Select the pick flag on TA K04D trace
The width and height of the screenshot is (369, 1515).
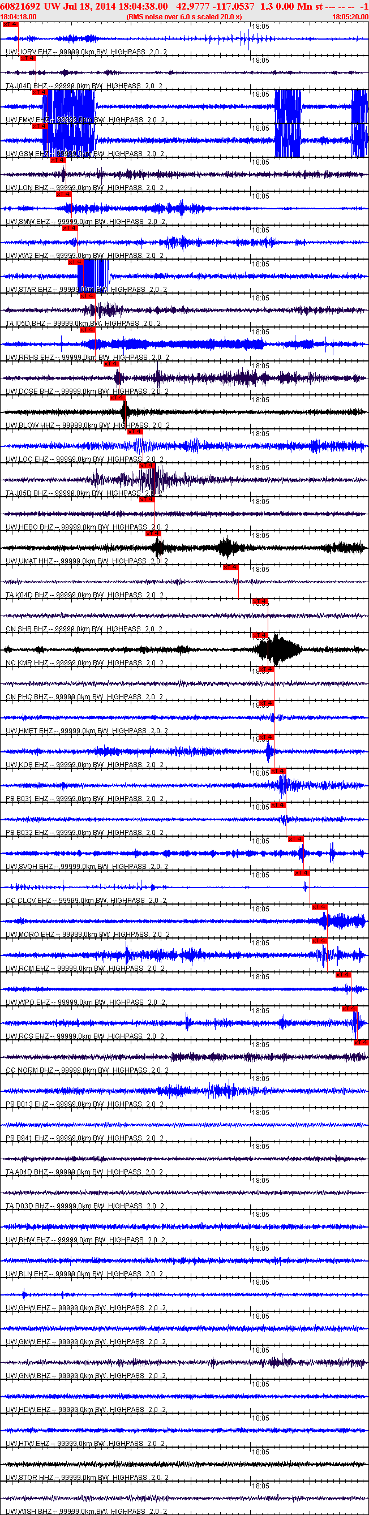(x=230, y=569)
